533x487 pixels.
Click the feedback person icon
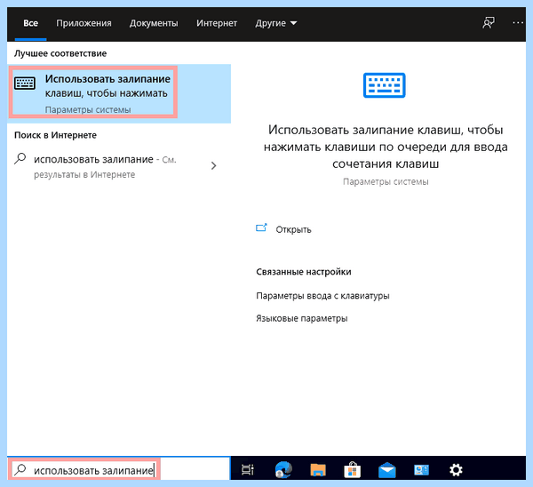pos(489,23)
